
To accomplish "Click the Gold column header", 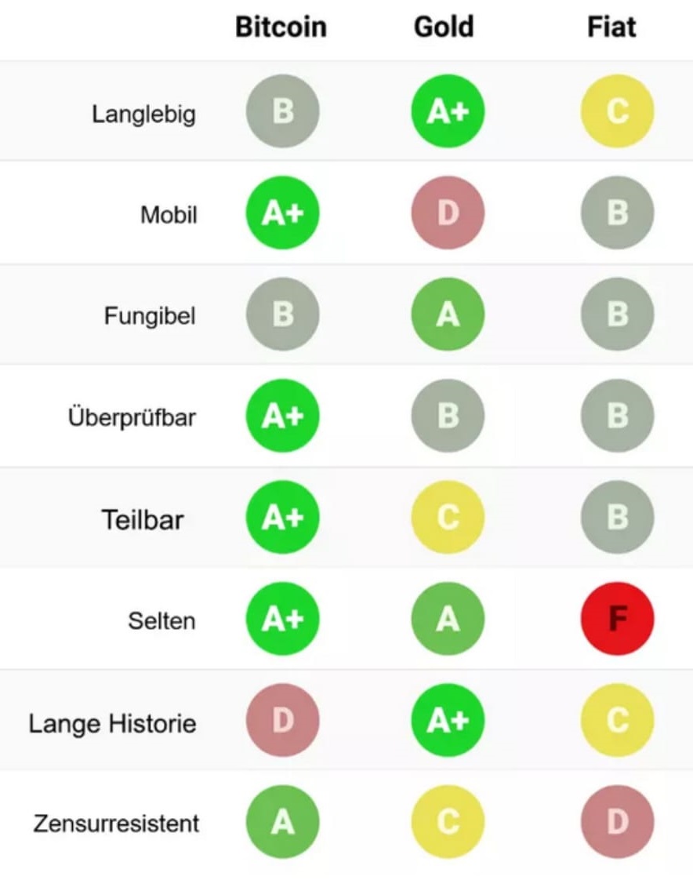I will click(444, 27).
